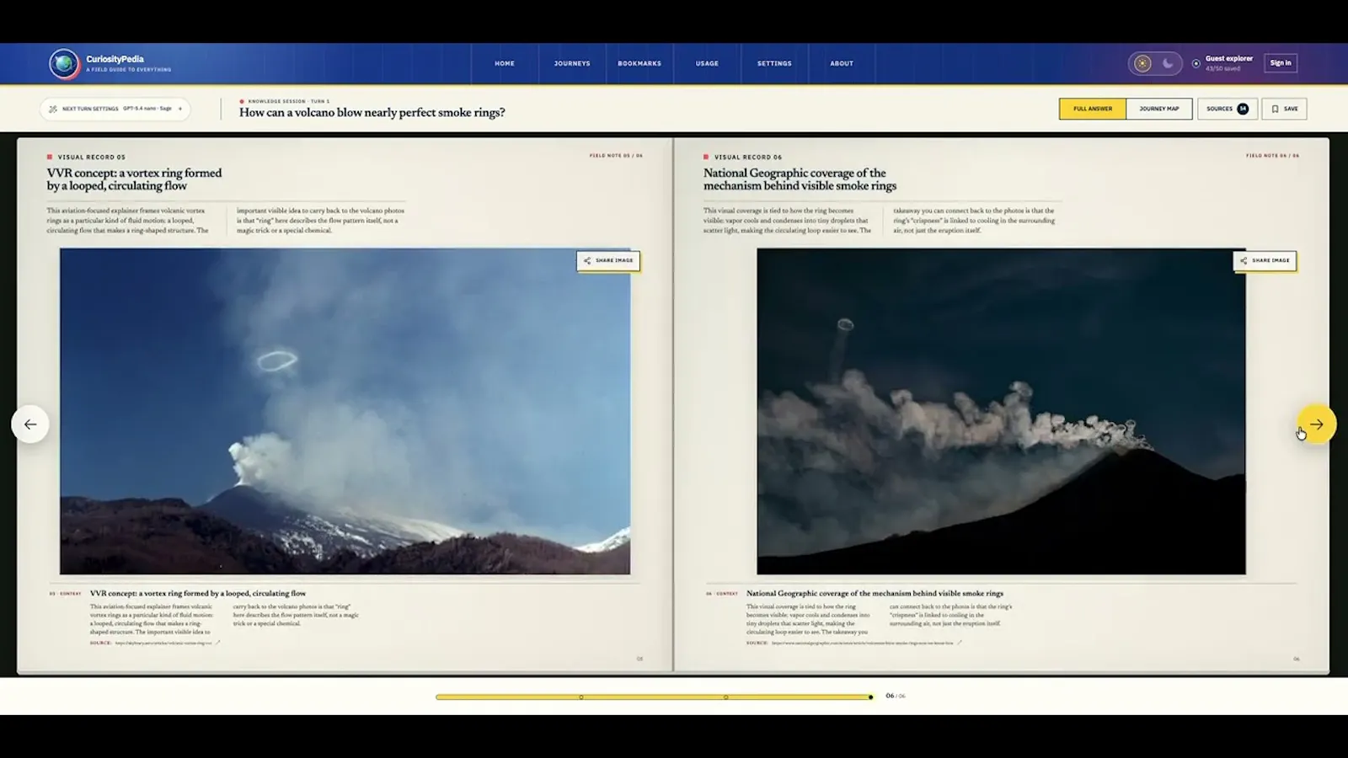Image resolution: width=1348 pixels, height=758 pixels.
Task: Click the VVR concept caption title below image
Action: coord(198,594)
